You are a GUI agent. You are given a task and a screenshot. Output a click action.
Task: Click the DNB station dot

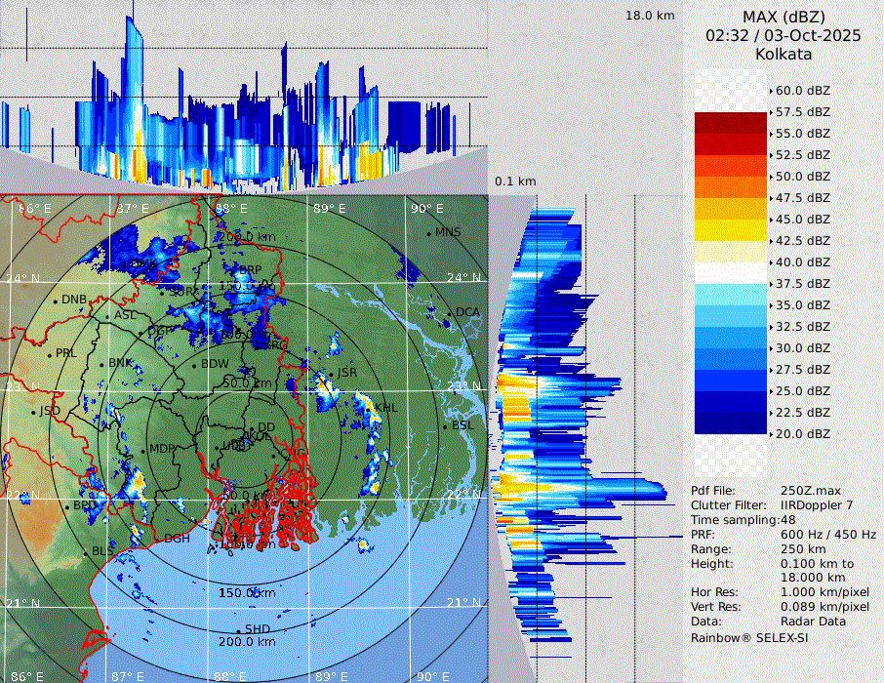click(x=56, y=301)
